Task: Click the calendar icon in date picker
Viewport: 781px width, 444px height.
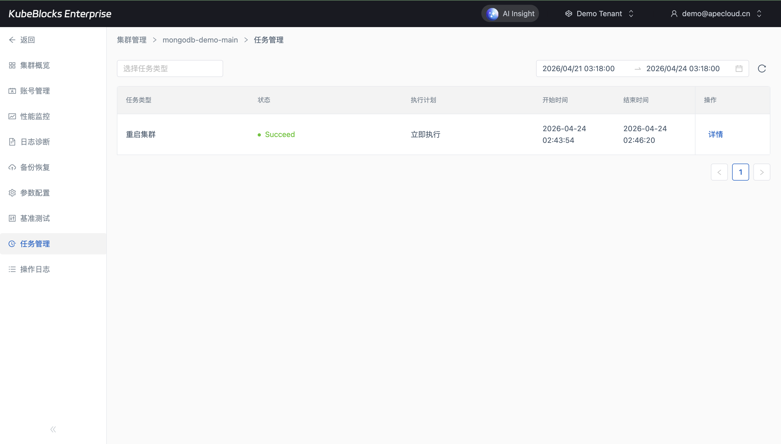Action: (x=738, y=69)
